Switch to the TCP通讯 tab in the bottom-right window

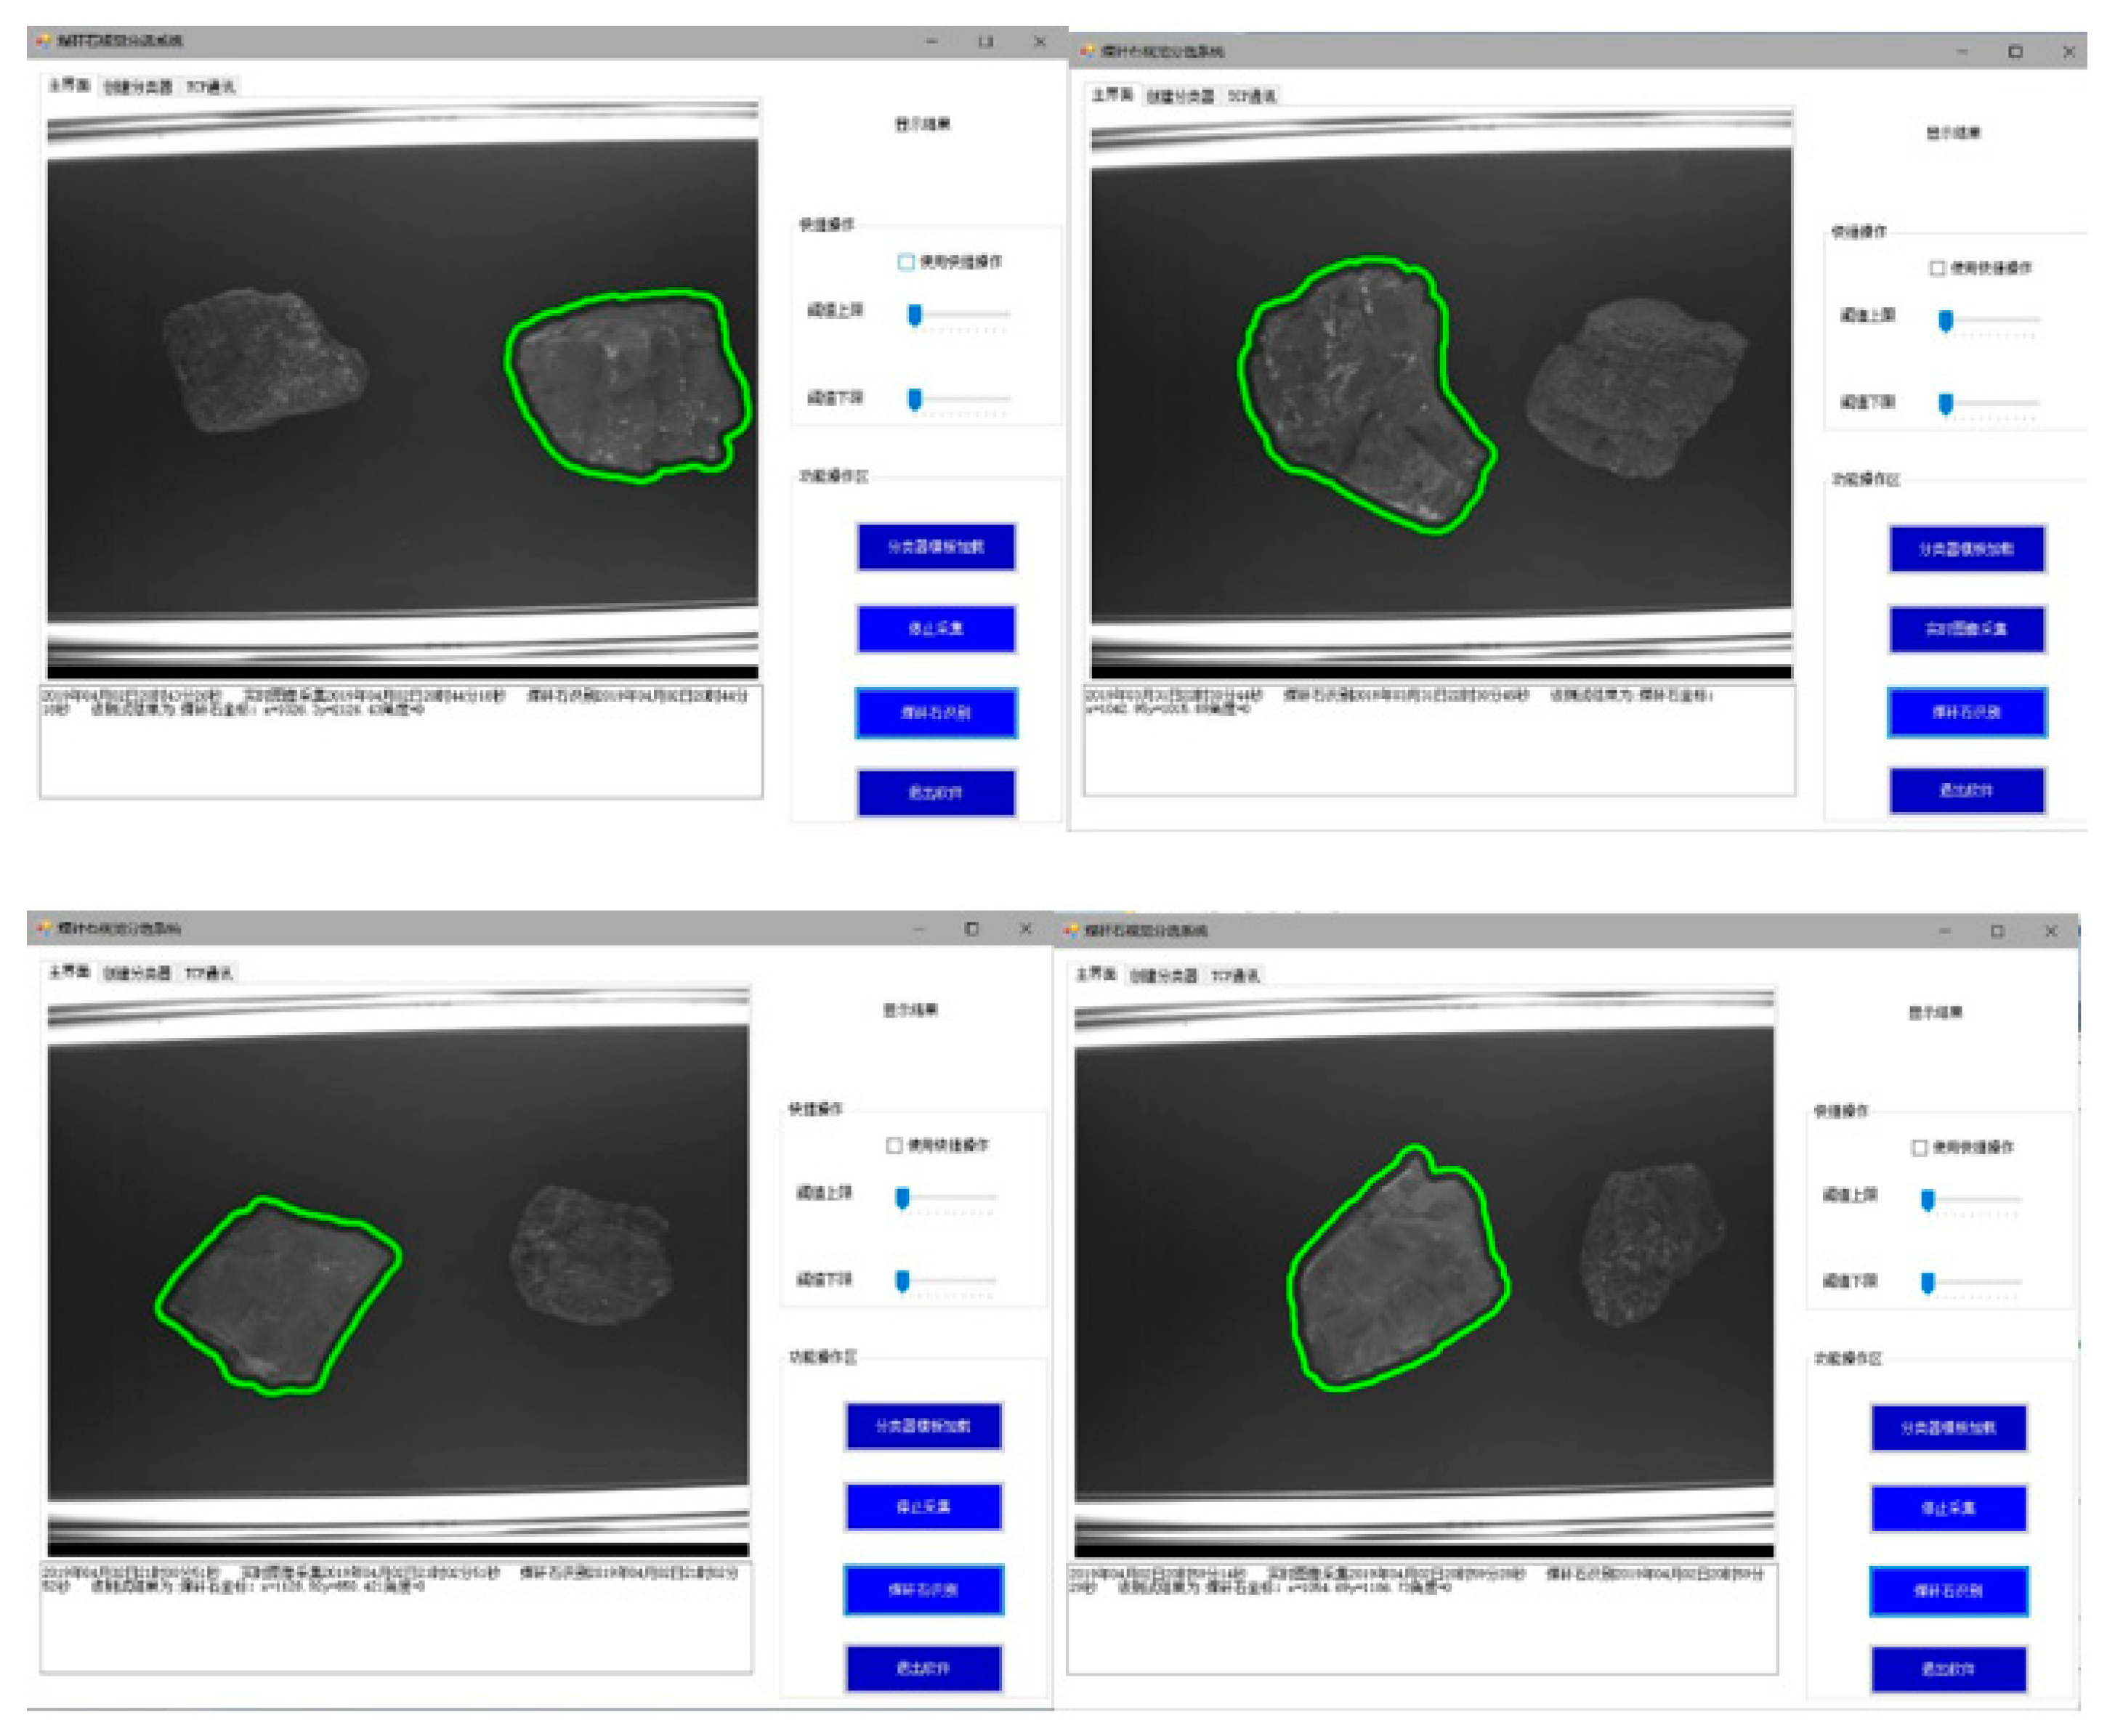click(x=1236, y=975)
